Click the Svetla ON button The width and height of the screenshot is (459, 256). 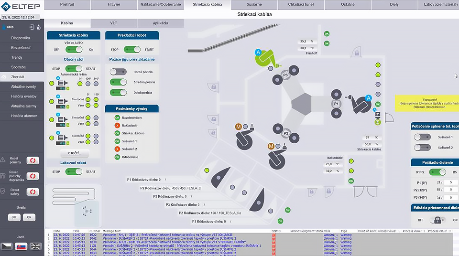(x=29, y=217)
